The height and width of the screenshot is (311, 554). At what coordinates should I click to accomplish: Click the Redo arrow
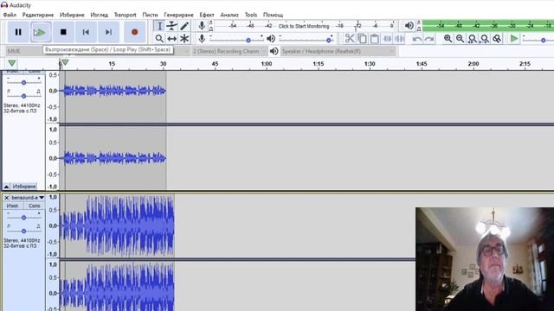point(429,38)
